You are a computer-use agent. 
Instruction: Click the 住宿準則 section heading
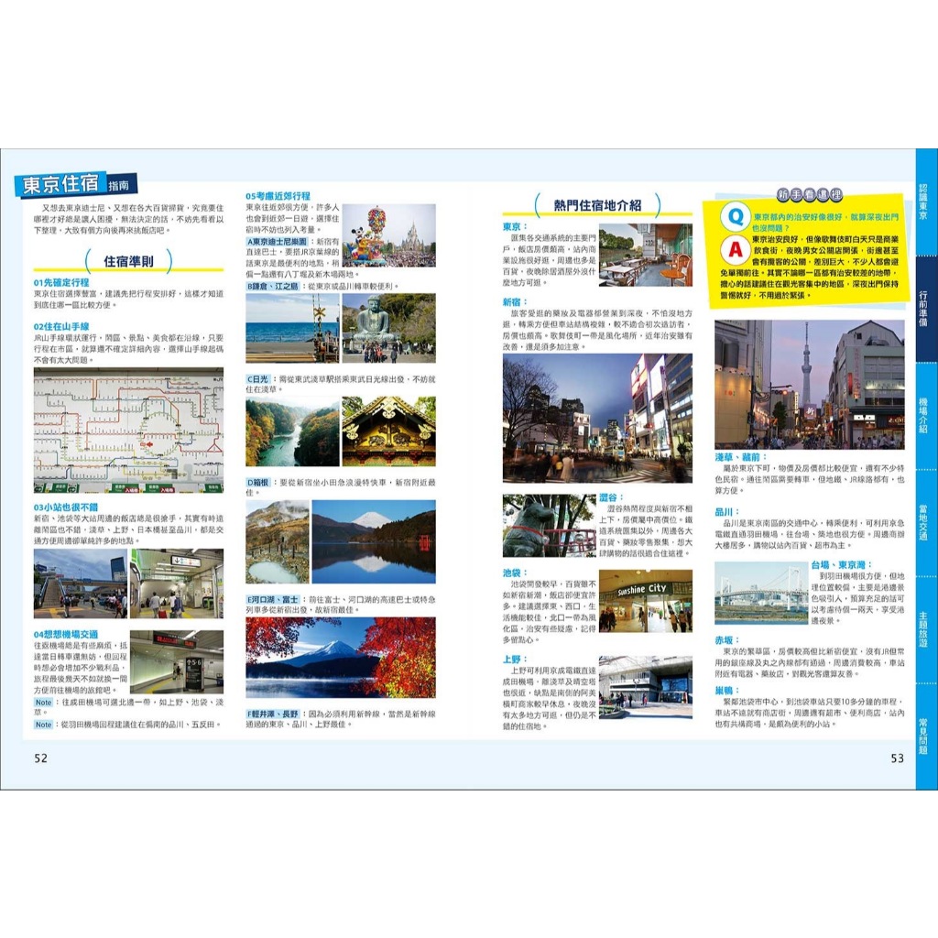128,261
